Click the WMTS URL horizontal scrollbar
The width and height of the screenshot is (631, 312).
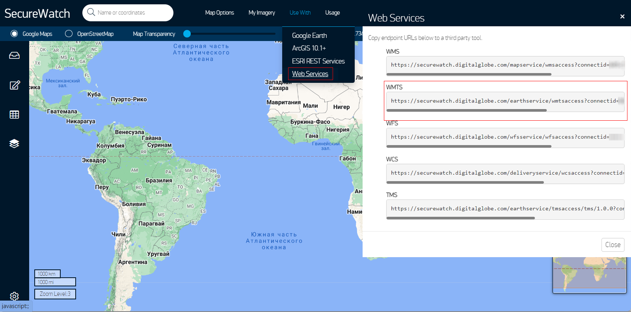point(467,110)
